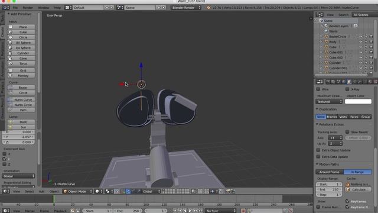Image resolution: width=378 pixels, height=213 pixels.
Task: Open the Constraints properties tab icon
Action: point(354,82)
